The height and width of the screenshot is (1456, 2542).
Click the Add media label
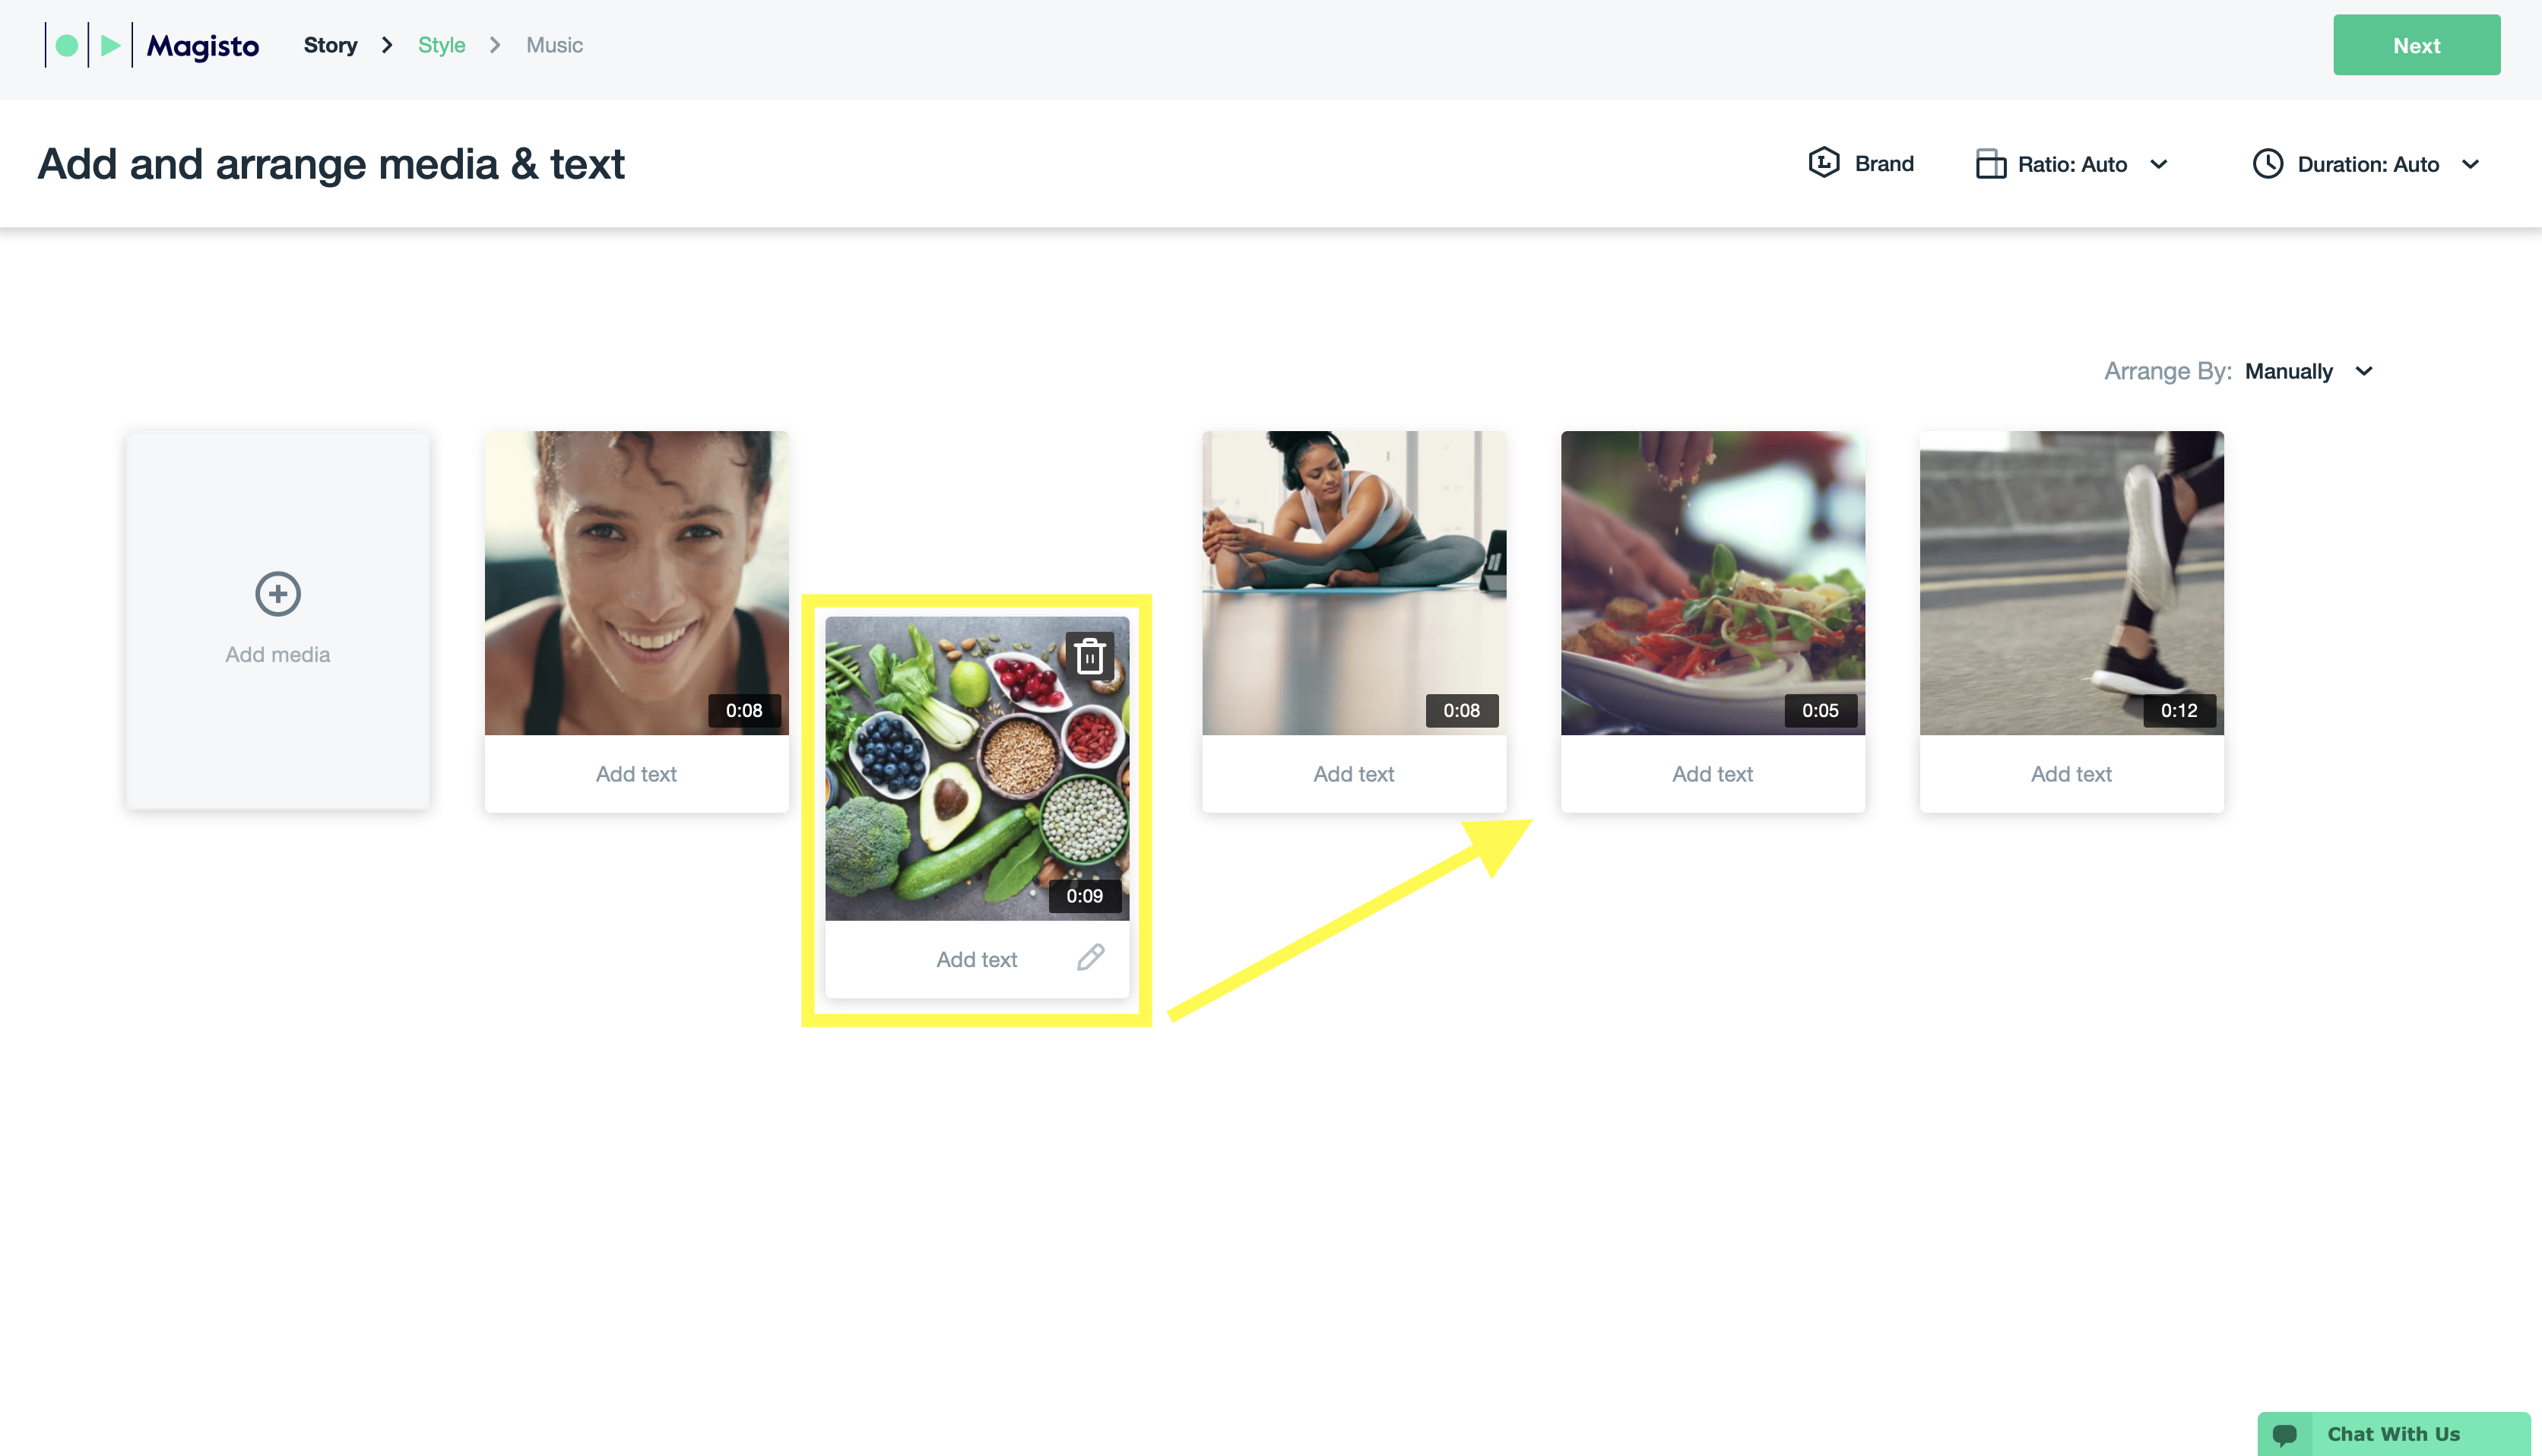(278, 654)
